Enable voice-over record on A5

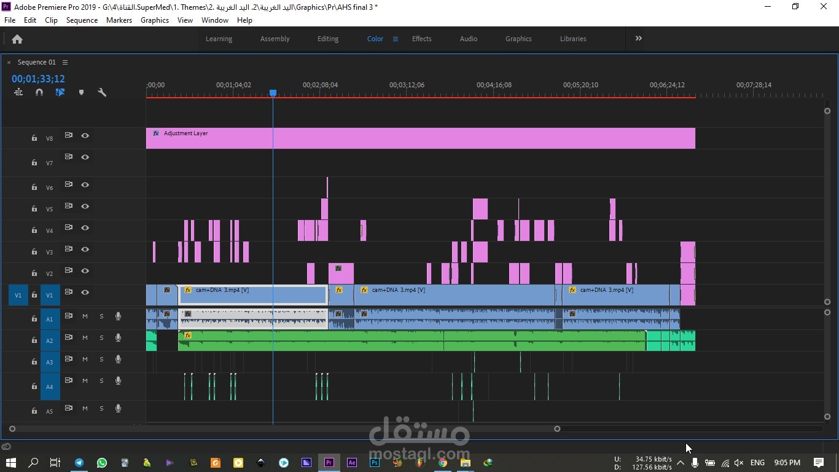click(118, 409)
